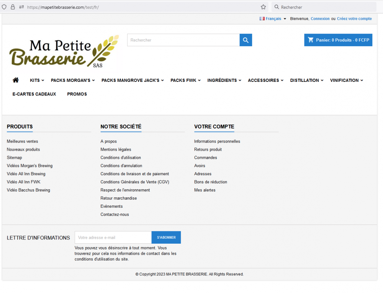Screen dimensions: 383x293
Task: Click the French flag icon
Action: coord(262,18)
